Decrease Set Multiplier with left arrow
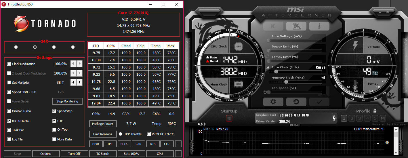 (x=73, y=83)
